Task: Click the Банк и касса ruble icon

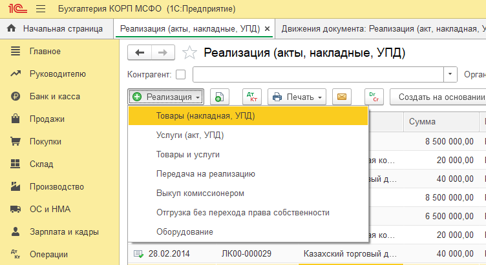Action: tap(16, 96)
